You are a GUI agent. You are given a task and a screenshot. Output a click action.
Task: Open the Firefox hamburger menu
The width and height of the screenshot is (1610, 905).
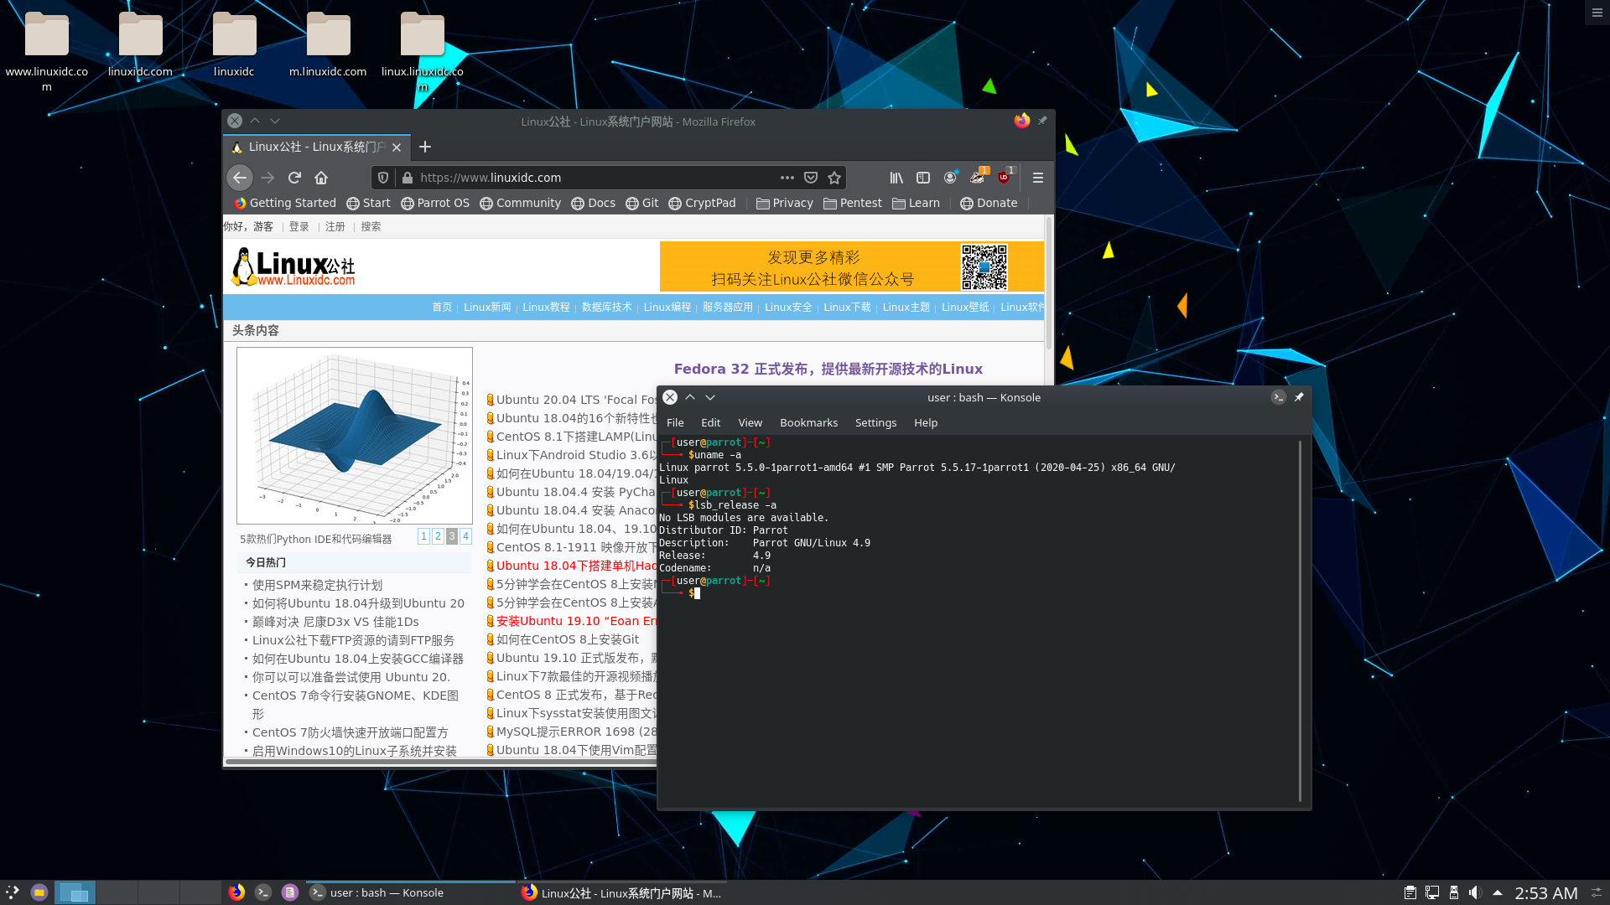1037,178
